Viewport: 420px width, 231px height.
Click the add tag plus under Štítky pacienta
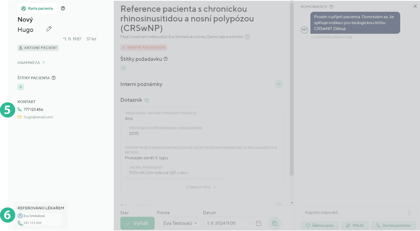point(21,87)
